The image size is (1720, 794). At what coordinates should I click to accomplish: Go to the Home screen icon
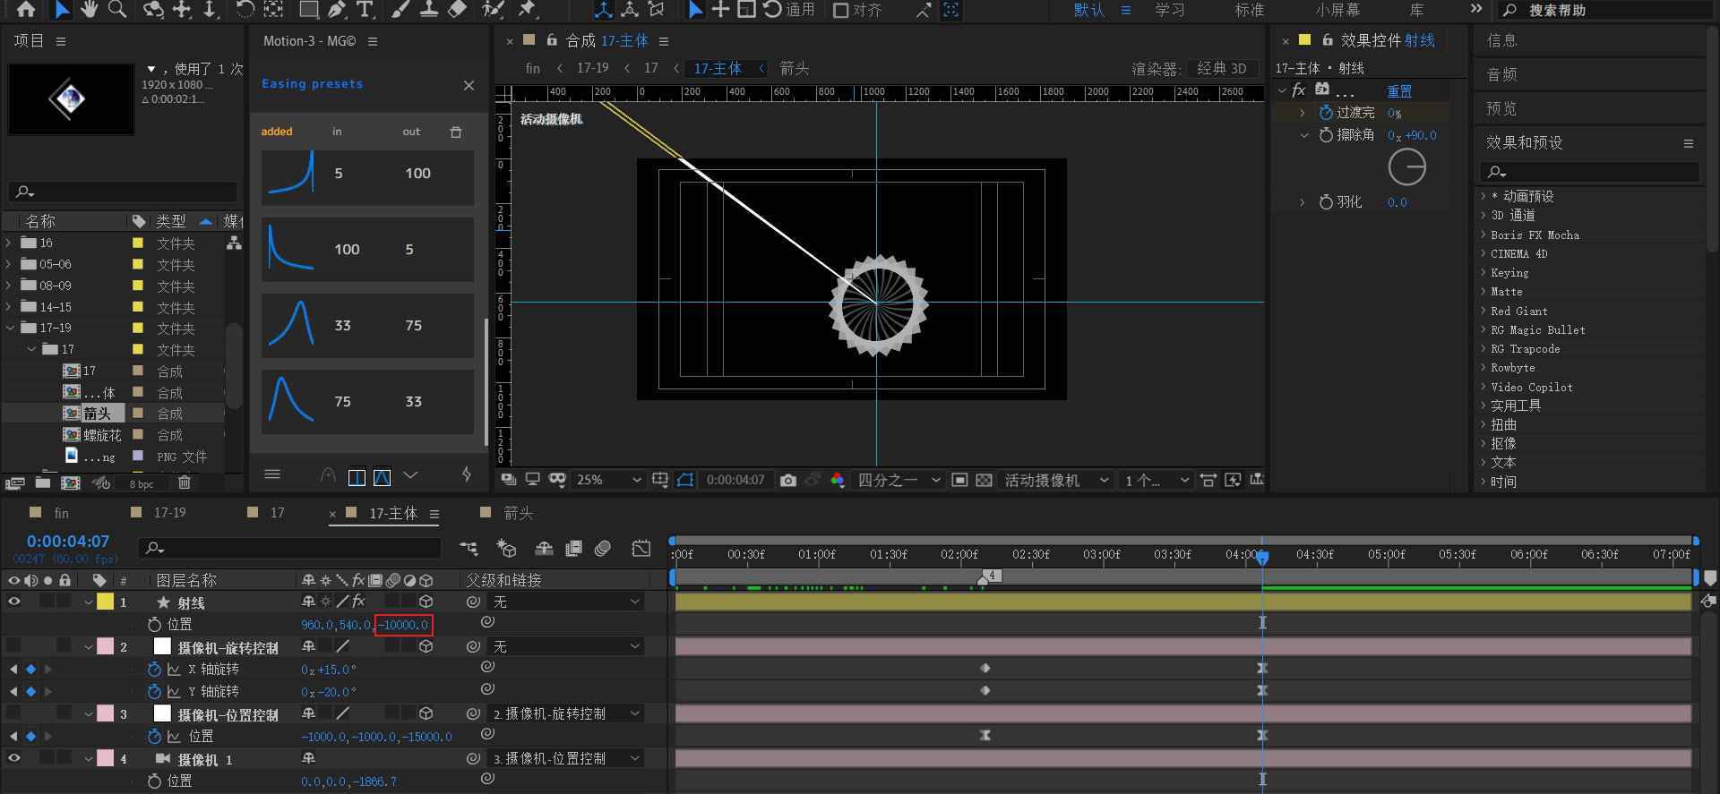[26, 10]
